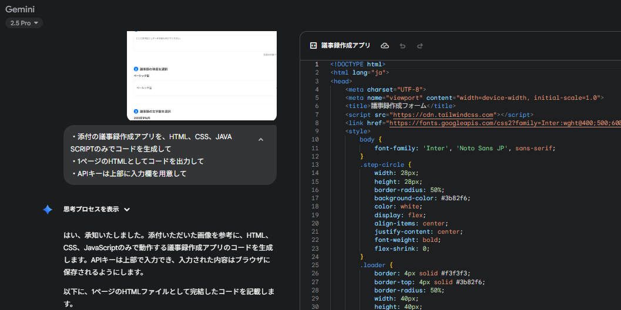Screen dimensions: 621x310
Task: Click the 議事録作成アプリ canvas title
Action: tap(345, 45)
